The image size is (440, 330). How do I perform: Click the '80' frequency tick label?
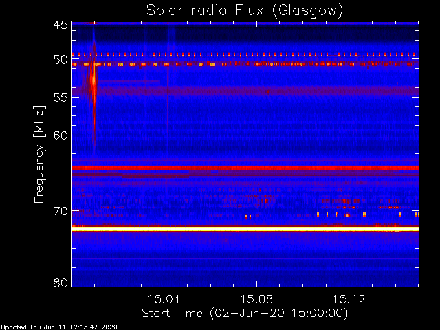tap(60, 283)
